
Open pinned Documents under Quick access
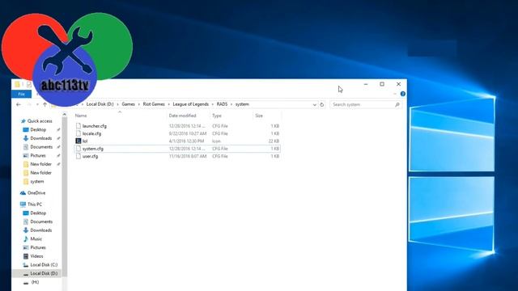pos(41,147)
